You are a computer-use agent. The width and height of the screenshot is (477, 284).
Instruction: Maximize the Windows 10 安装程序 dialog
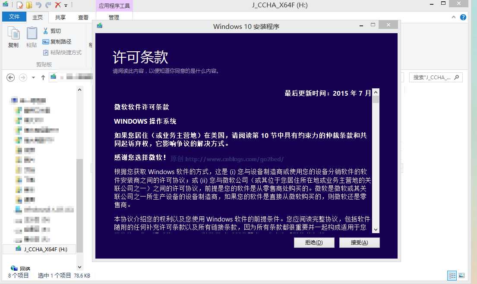(373, 25)
